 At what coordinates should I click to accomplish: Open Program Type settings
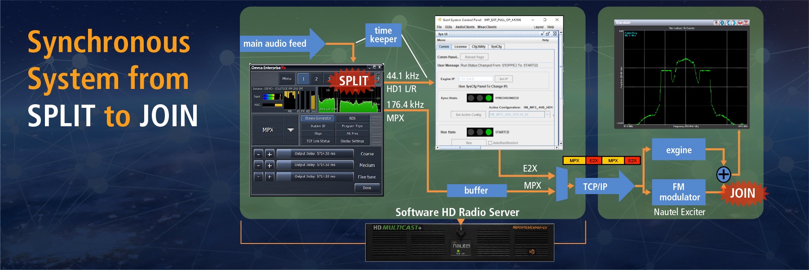pyautogui.click(x=352, y=126)
